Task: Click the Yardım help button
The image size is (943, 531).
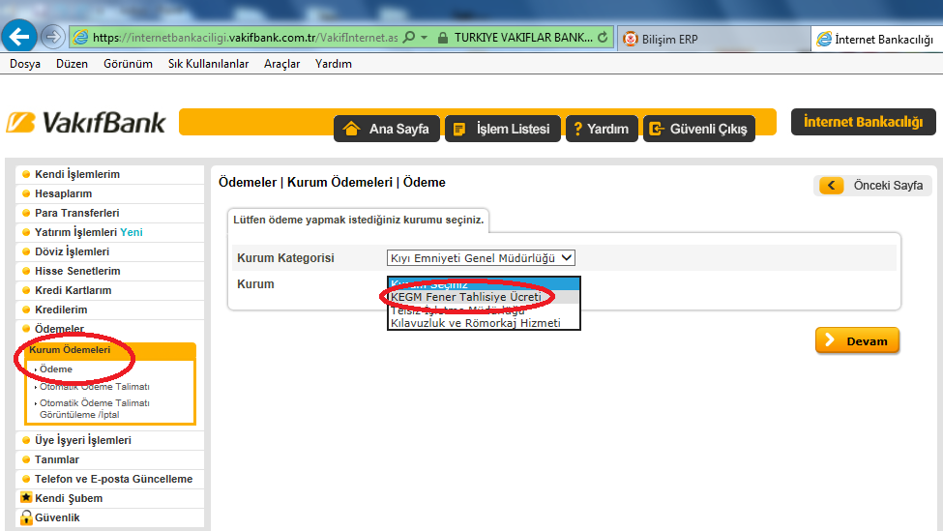Action: pyautogui.click(x=600, y=129)
